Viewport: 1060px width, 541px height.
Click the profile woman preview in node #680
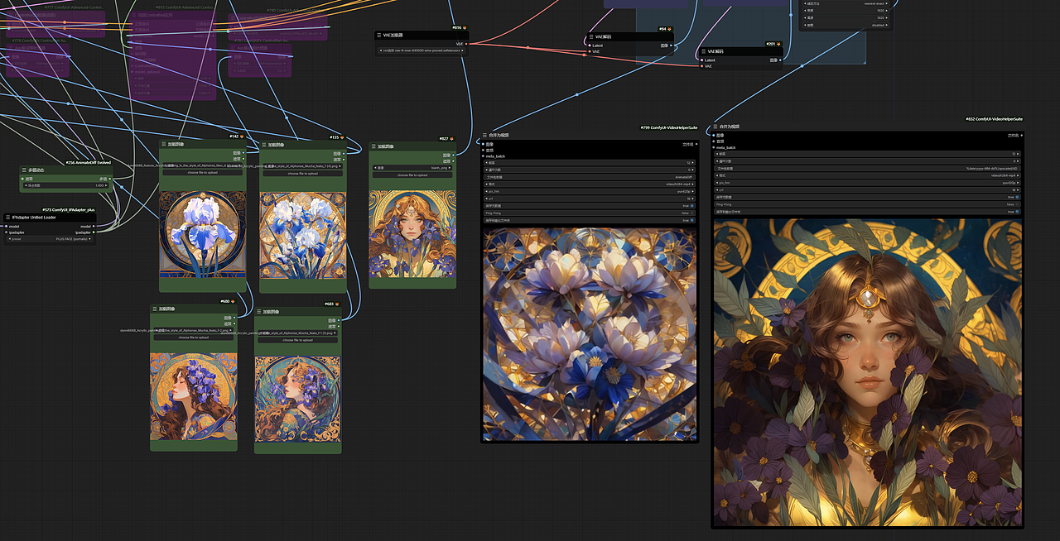tap(194, 397)
